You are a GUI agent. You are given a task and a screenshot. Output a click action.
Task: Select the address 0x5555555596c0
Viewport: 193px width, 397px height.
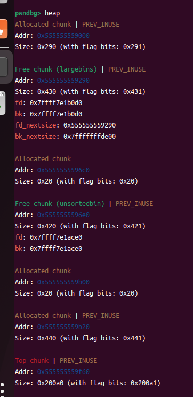[63, 170]
